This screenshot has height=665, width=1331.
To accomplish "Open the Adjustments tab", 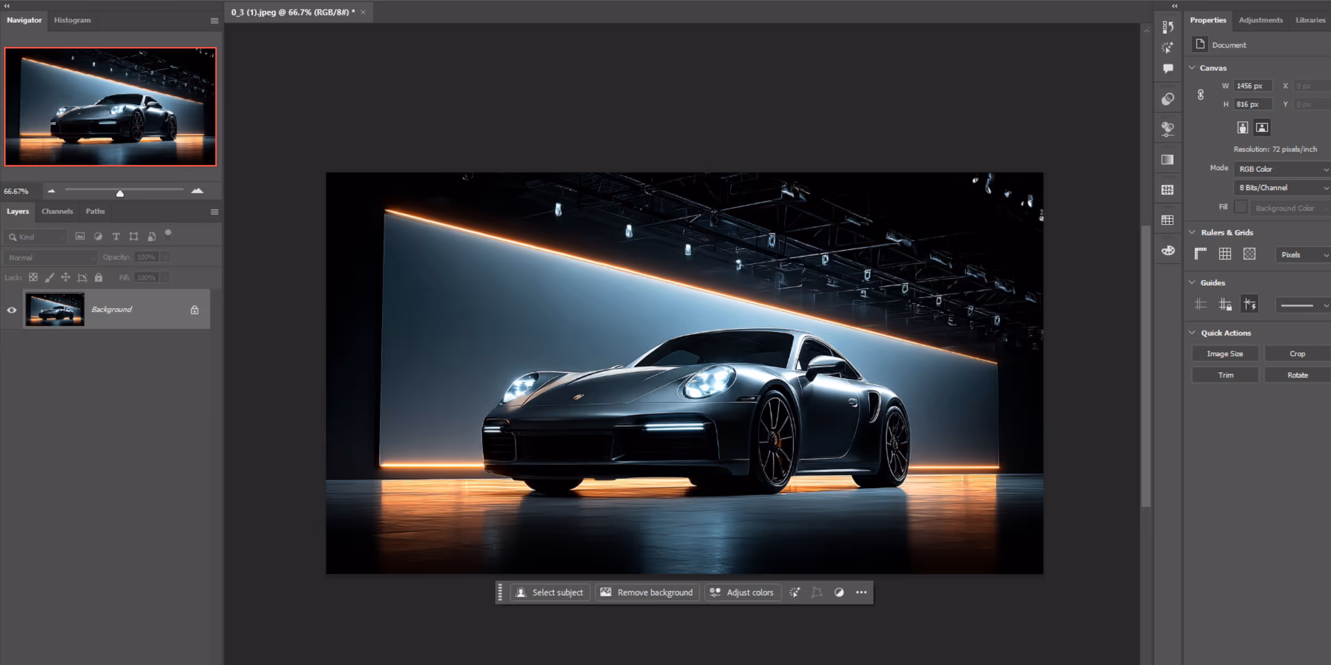I will tap(1261, 20).
